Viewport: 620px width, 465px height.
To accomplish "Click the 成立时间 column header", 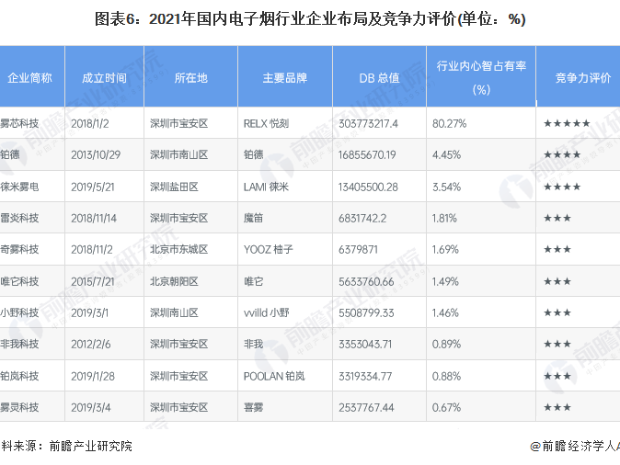I will 105,78.
